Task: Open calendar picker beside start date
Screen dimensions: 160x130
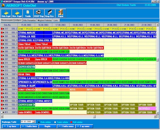Action: (33, 122)
